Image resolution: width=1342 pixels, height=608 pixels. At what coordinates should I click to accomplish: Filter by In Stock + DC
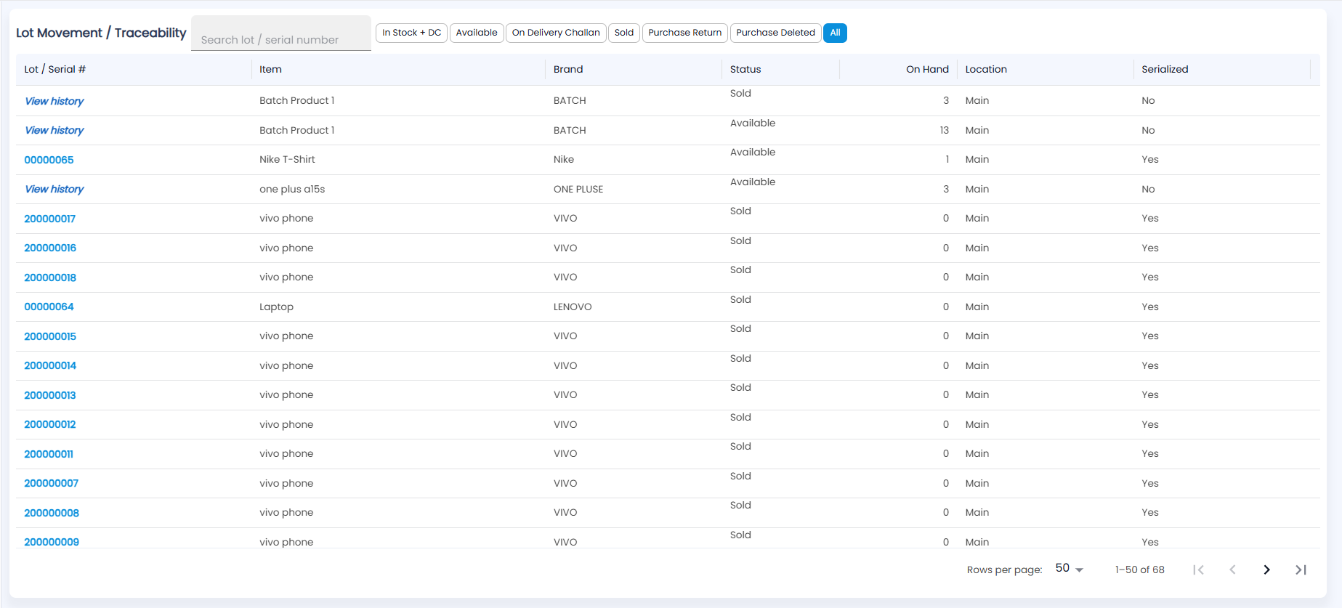(411, 33)
